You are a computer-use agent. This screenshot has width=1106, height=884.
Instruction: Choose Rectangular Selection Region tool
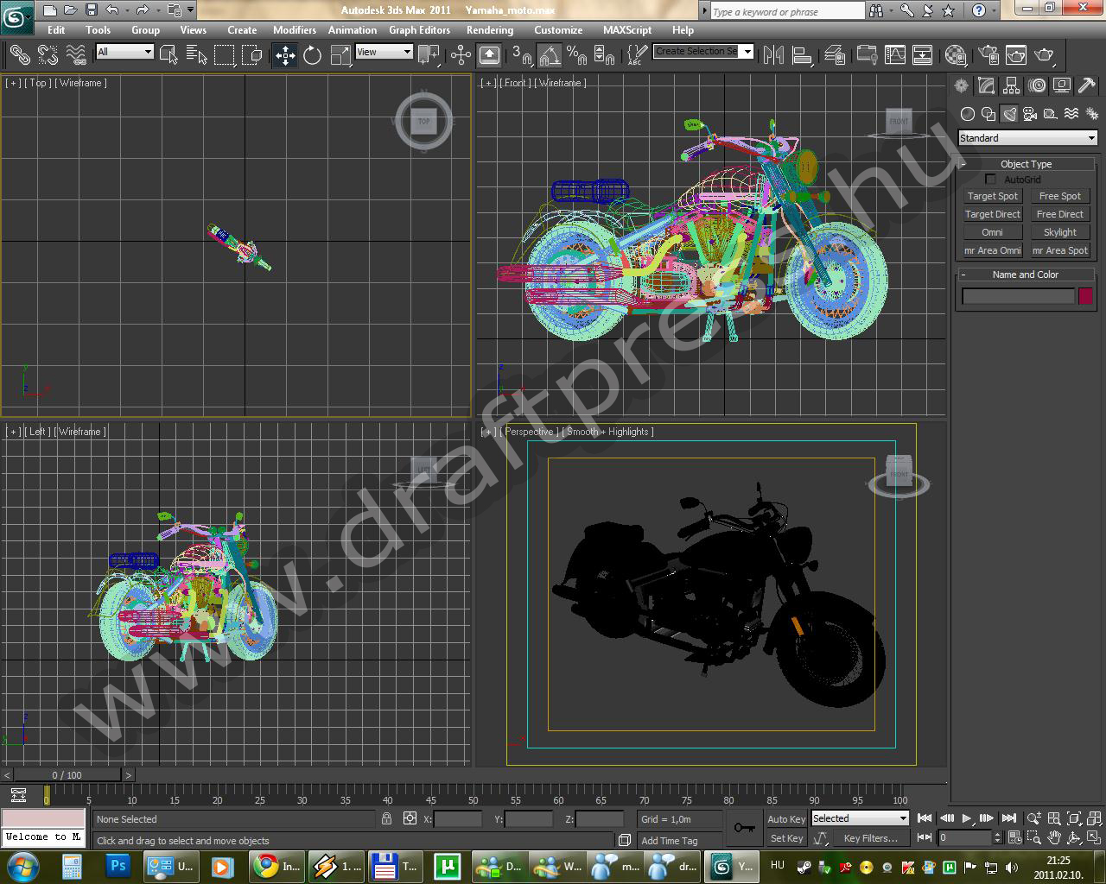[225, 55]
